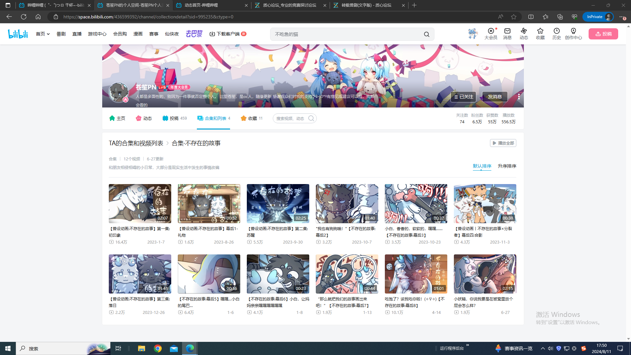Image resolution: width=631 pixels, height=355 pixels.
Task: Click TA的合集和视频列表 breadcrumb link
Action: click(x=136, y=143)
